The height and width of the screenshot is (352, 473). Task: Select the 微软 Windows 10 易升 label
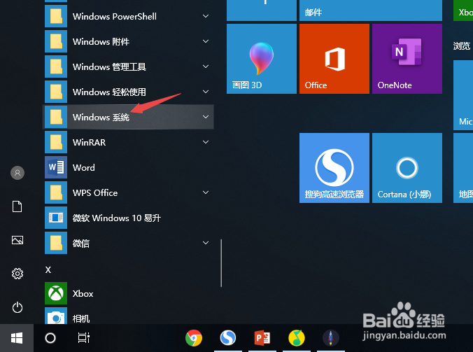117,218
